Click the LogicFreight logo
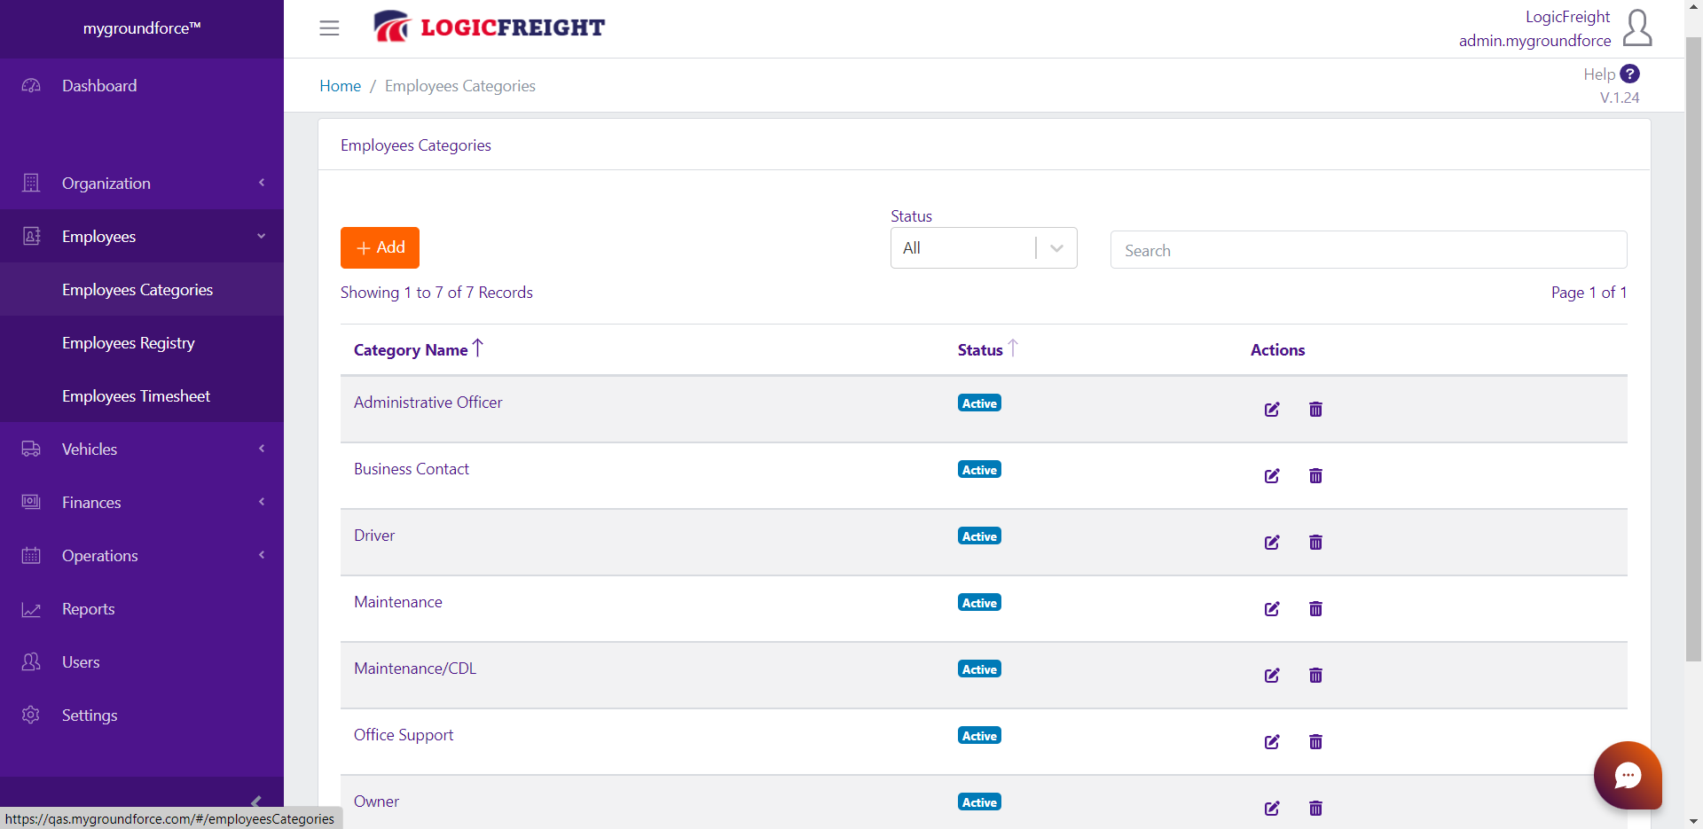Viewport: 1703px width, 829px height. pyautogui.click(x=489, y=27)
